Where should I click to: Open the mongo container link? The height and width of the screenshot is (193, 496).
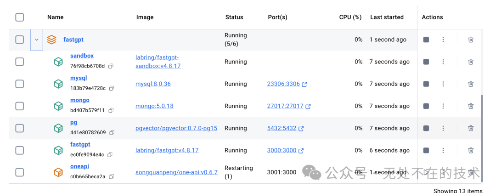coord(80,100)
